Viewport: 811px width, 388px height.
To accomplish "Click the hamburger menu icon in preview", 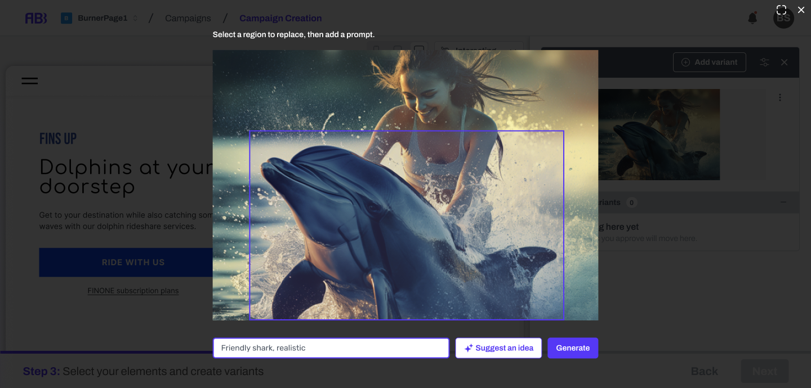I will [30, 81].
